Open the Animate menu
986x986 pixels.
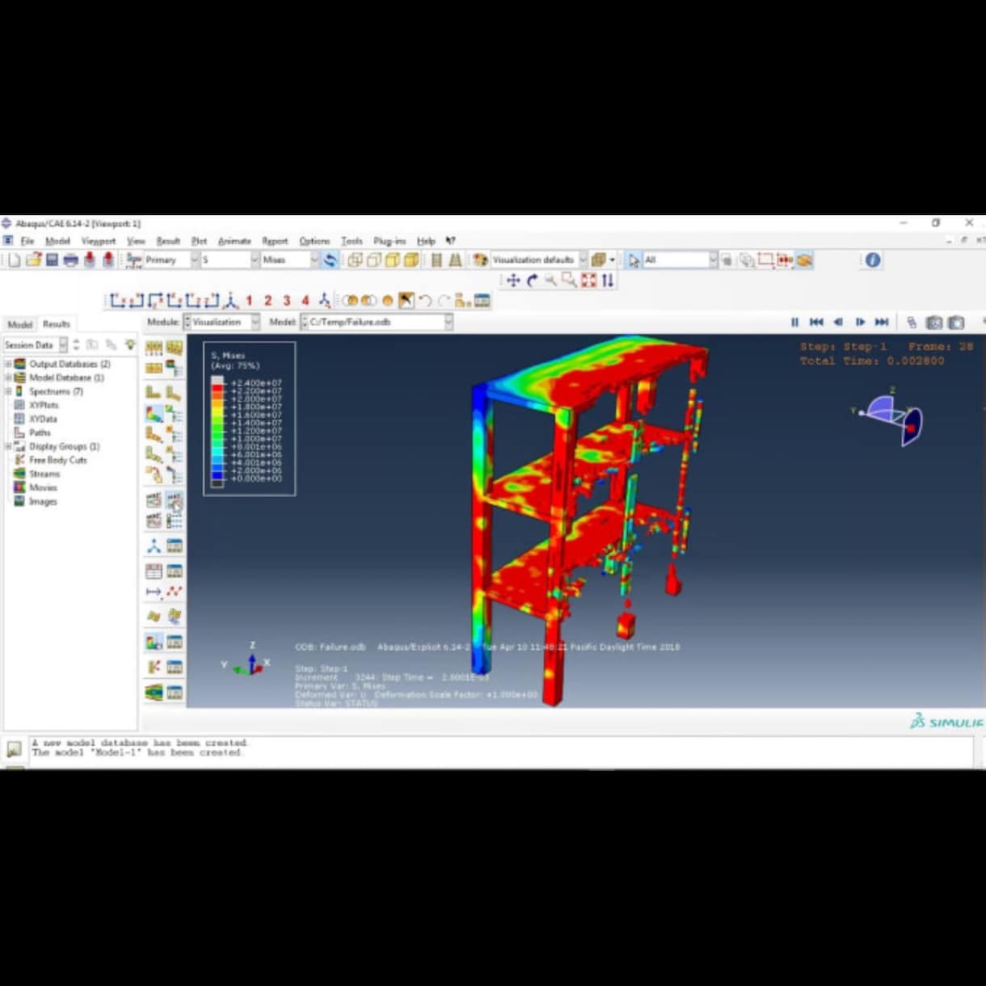[234, 241]
